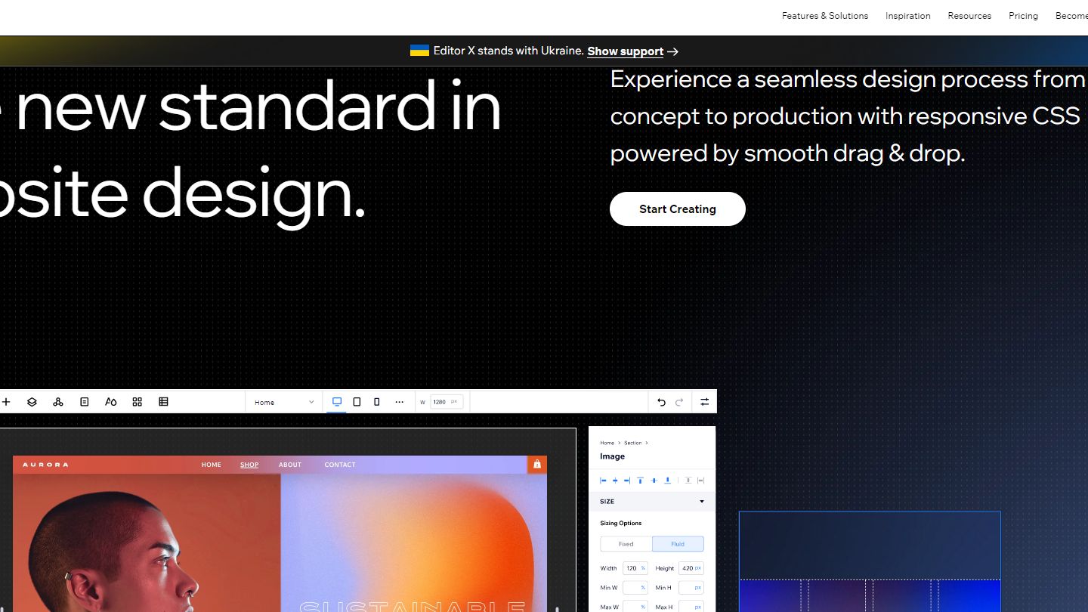Image resolution: width=1088 pixels, height=612 pixels.
Task: Open the Theme manager text icon
Action: coord(111,402)
